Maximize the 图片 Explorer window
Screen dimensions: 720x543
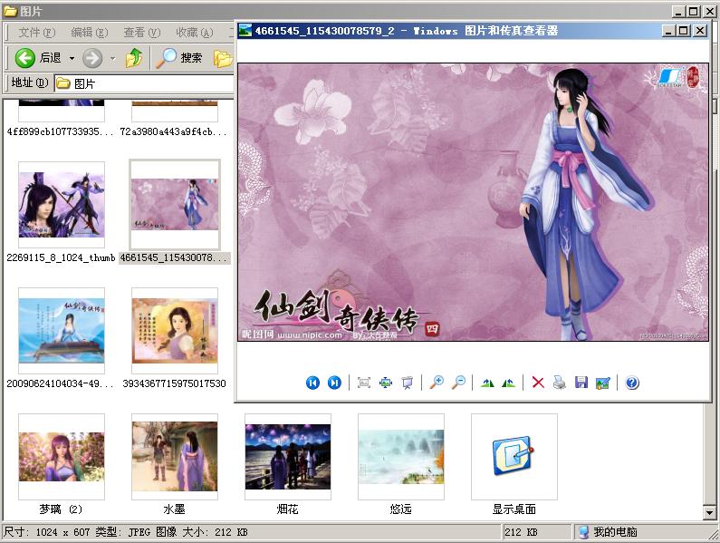[x=694, y=11]
